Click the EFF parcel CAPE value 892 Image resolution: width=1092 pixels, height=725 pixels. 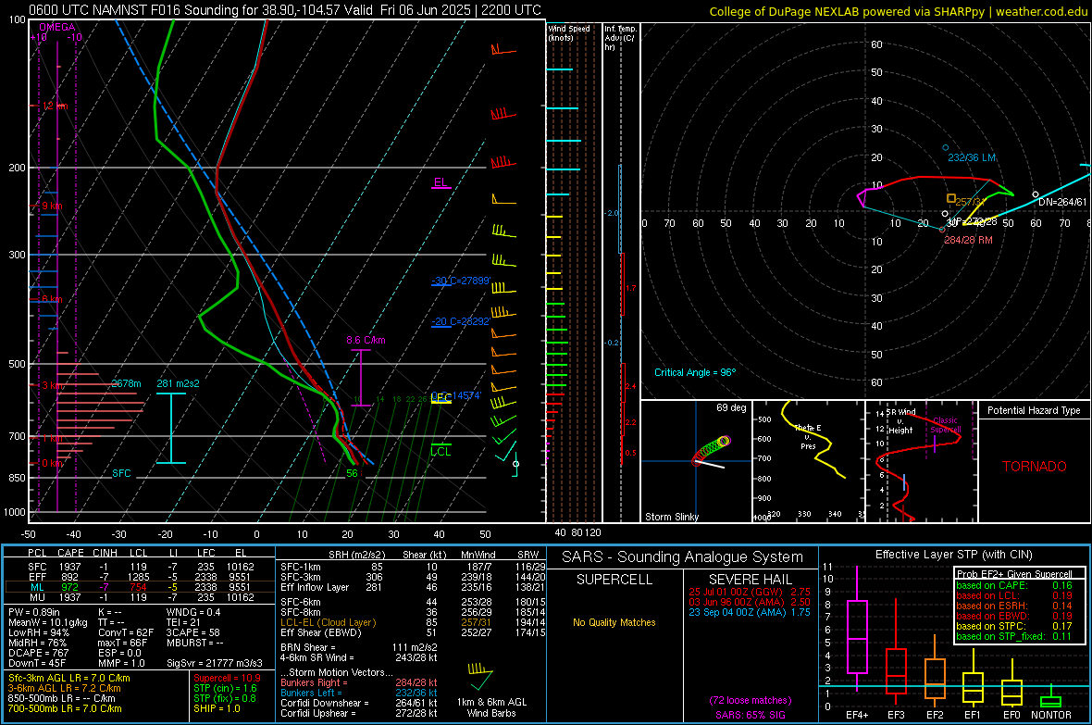(x=70, y=577)
